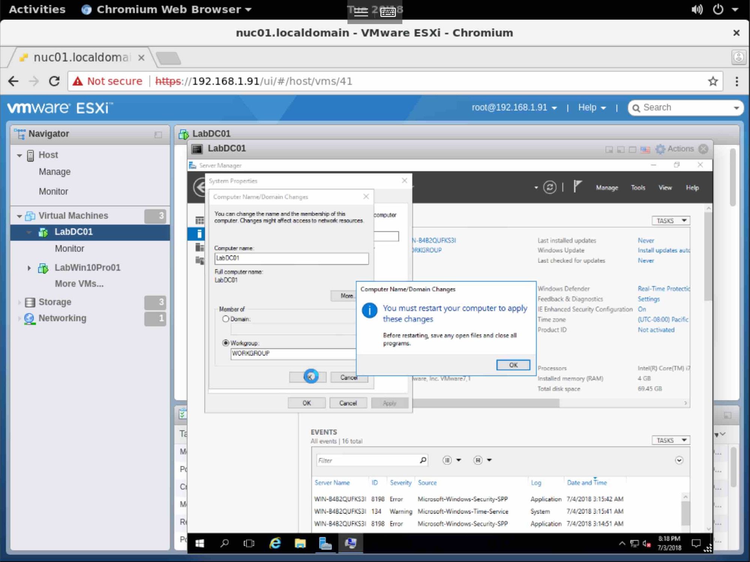
Task: Reload the browser page
Action: (x=54, y=81)
